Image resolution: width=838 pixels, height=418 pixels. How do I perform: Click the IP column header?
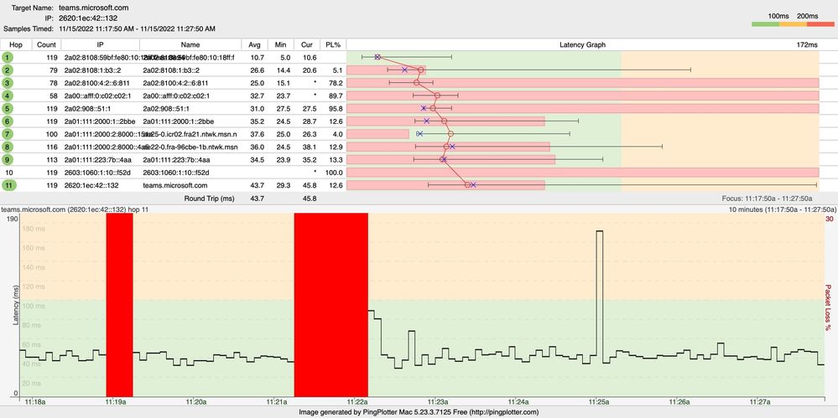[x=101, y=45]
